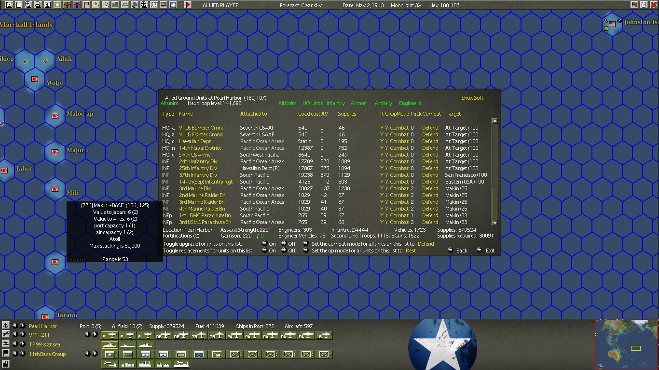
Task: Click the orange flag toolbar icon
Action: (x=86, y=5)
